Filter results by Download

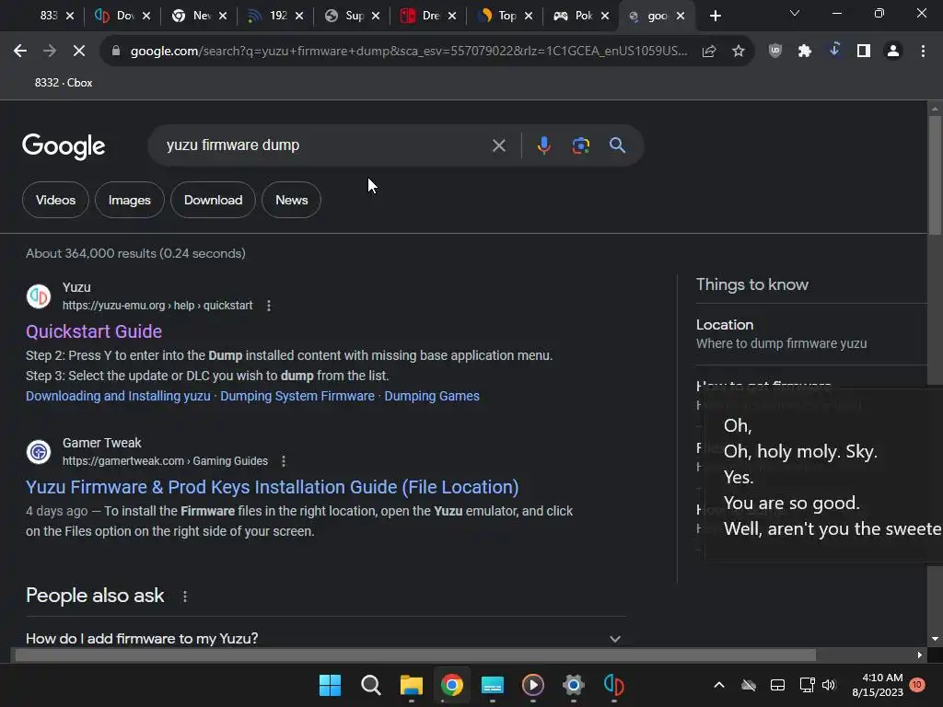(213, 200)
